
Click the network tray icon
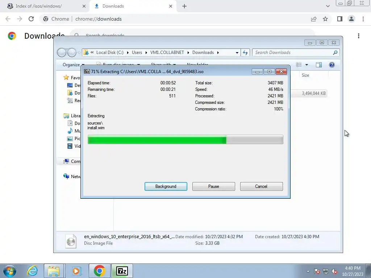point(326,271)
